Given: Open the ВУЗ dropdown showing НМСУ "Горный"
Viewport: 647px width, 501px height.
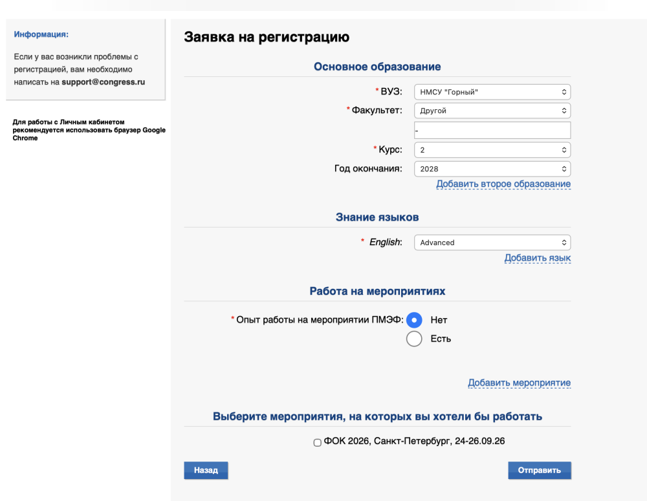Looking at the screenshot, I should point(492,92).
